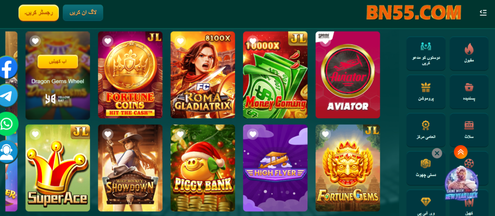
Task: Open the favorites folder category
Action: tap(469, 92)
